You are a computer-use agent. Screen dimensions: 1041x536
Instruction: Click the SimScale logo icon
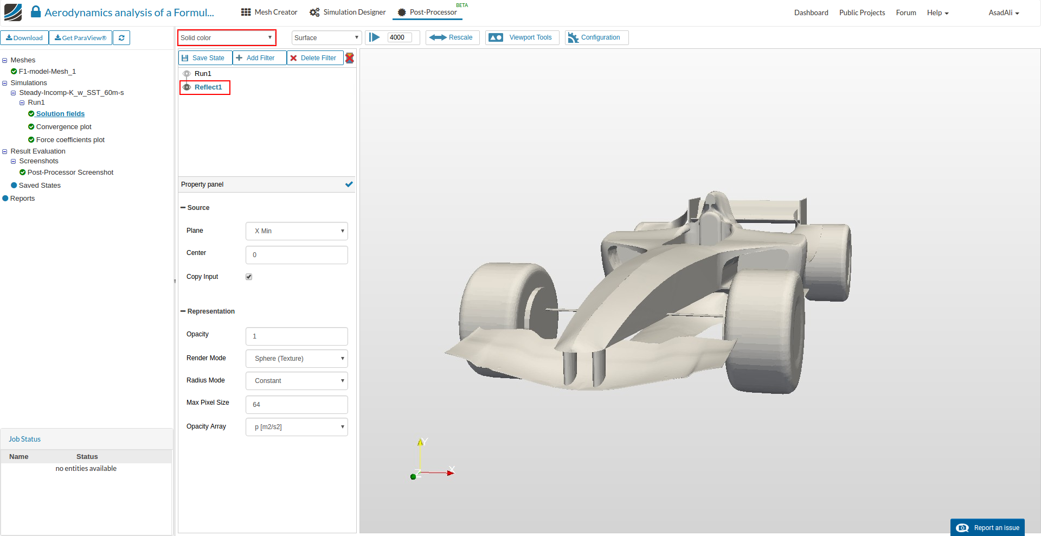(x=13, y=12)
